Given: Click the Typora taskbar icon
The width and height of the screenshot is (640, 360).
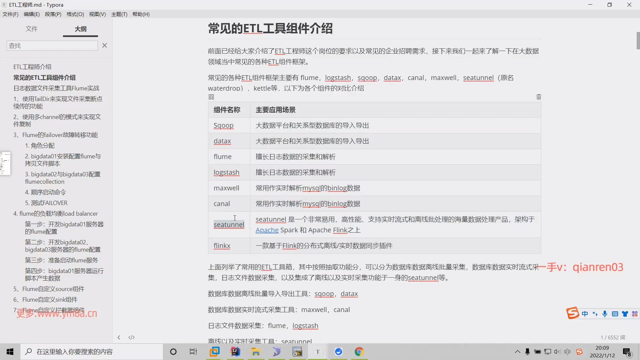Looking at the screenshot, I should point(318,352).
